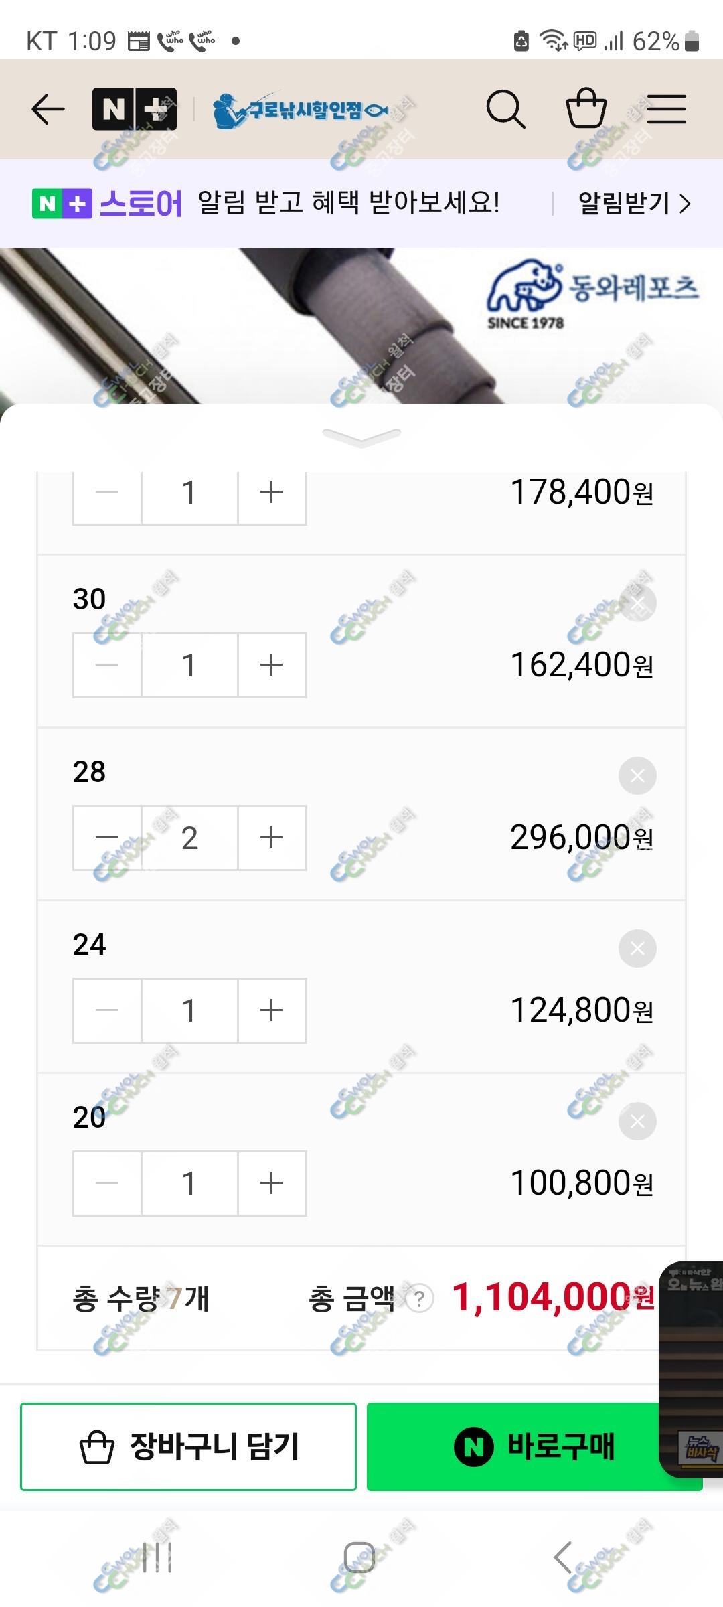723x1607 pixels.
Task: Tap the back arrow in header
Action: click(48, 109)
